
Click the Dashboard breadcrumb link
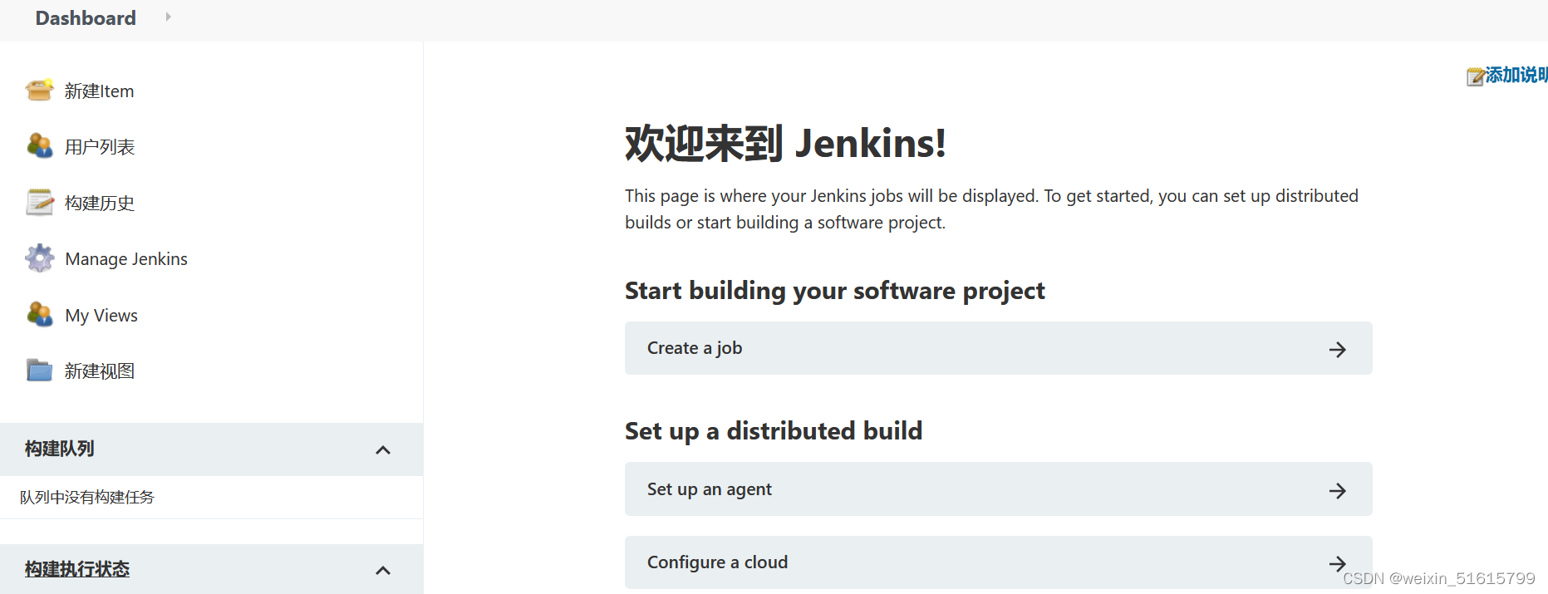click(x=86, y=17)
